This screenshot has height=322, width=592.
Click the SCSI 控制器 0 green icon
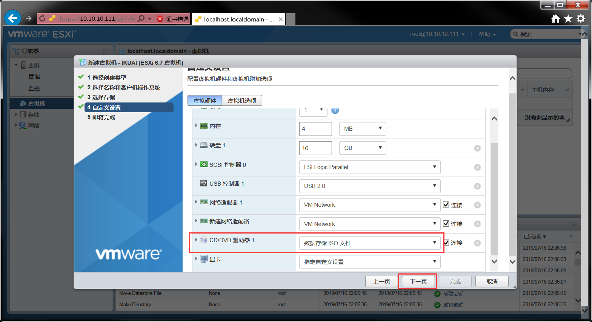click(204, 164)
